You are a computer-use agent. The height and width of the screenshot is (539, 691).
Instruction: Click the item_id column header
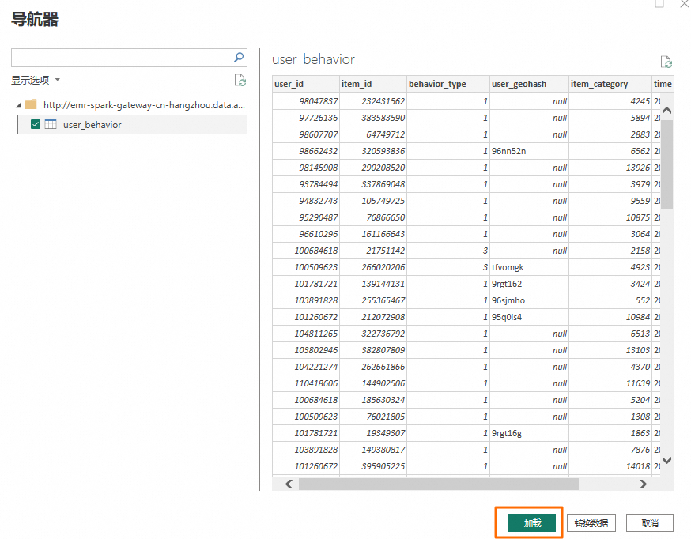(x=373, y=84)
